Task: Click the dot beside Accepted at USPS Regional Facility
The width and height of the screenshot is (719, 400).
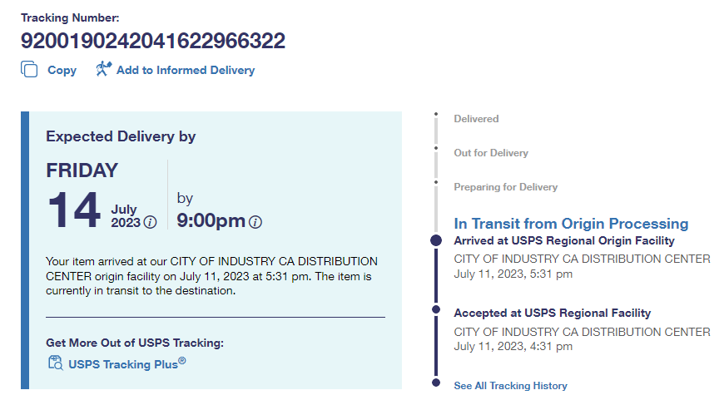Action: point(435,309)
